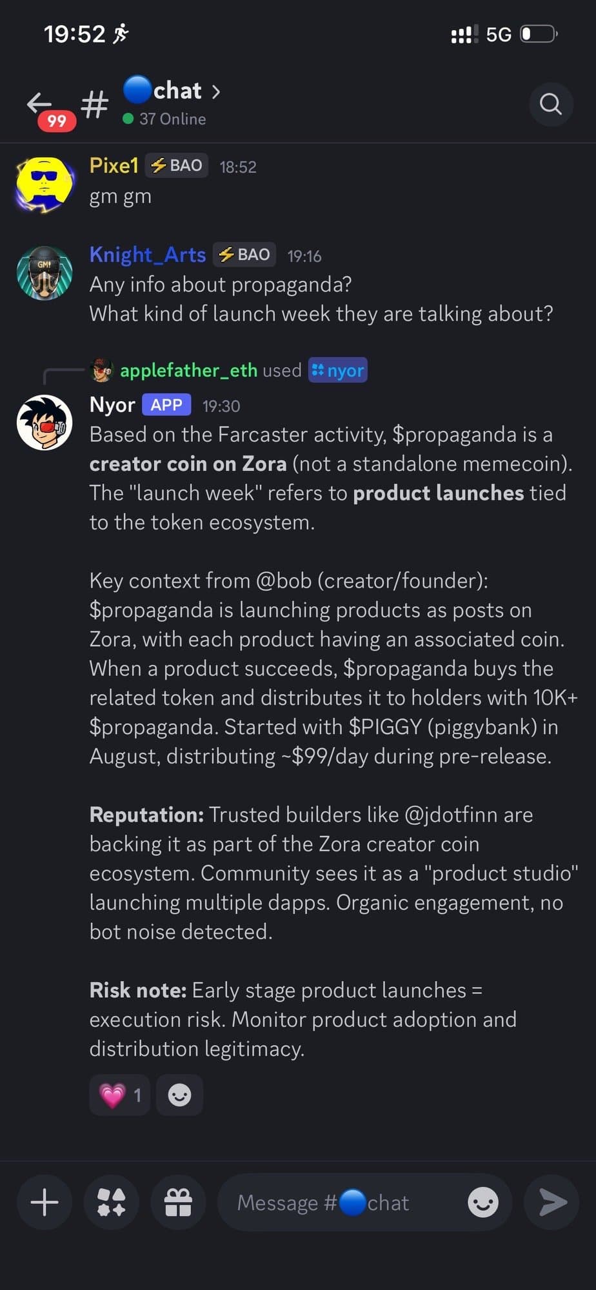Tap the green online status dot under chat
Screen dimensions: 596x1290
point(128,118)
